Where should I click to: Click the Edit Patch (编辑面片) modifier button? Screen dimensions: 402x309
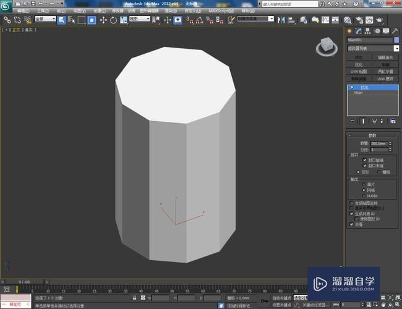385,57
